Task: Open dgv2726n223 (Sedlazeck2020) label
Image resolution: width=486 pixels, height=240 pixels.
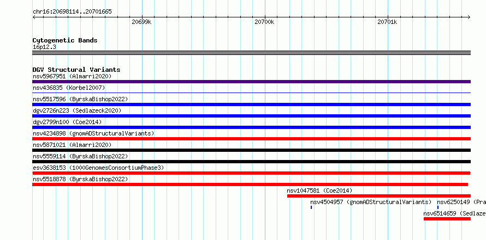Action: (x=77, y=110)
